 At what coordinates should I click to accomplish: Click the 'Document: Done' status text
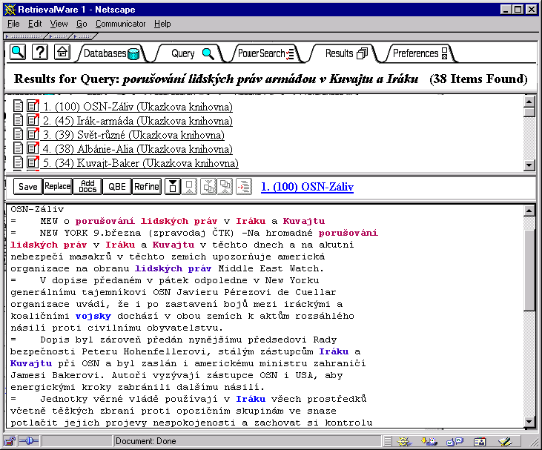(145, 441)
